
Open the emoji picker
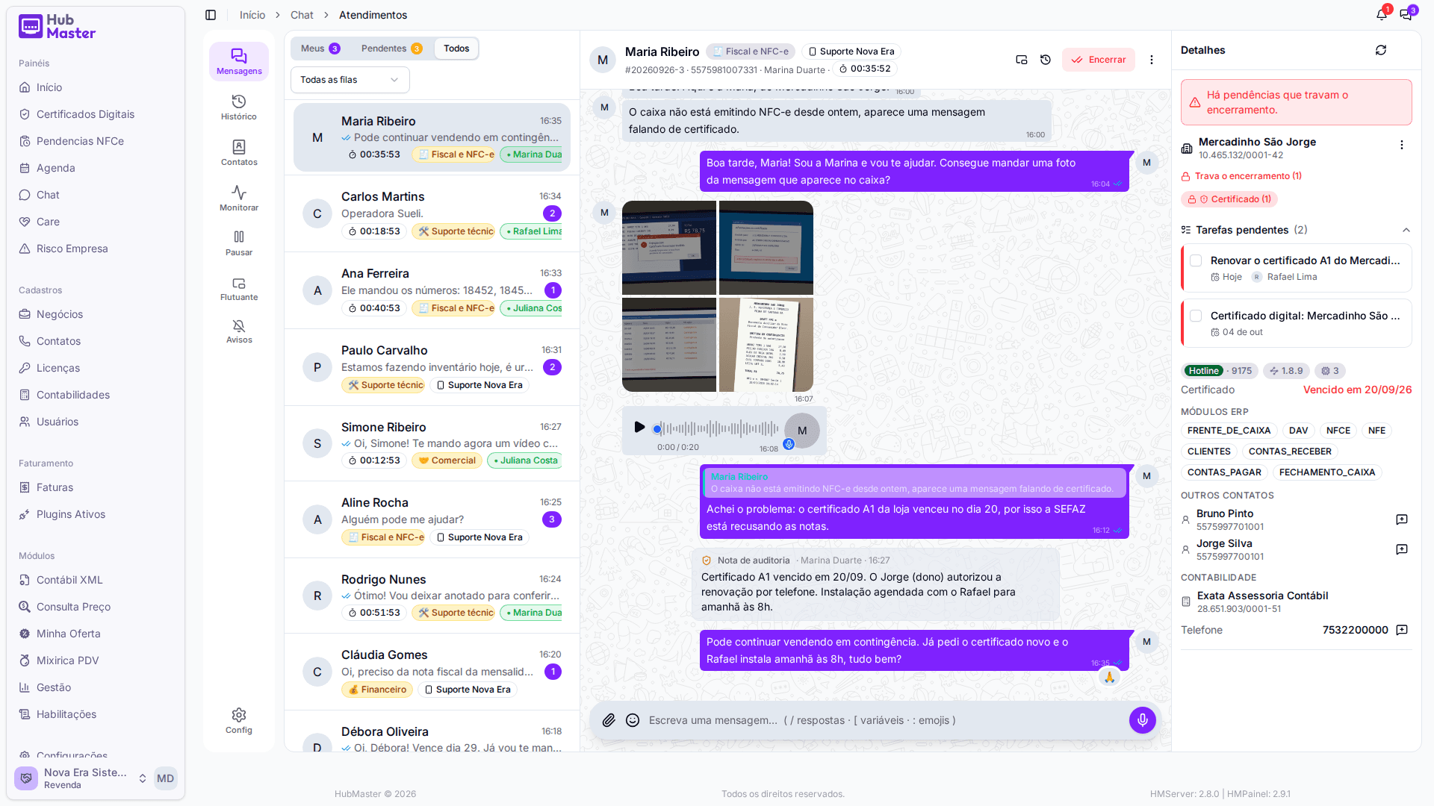click(x=633, y=720)
